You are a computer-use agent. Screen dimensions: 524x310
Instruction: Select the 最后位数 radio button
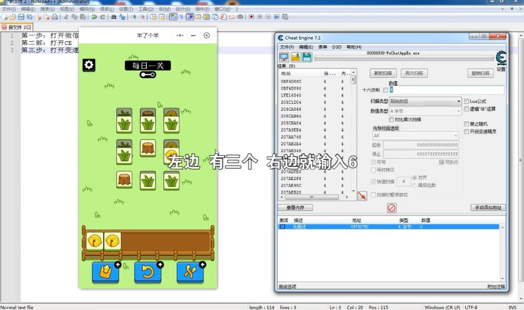pyautogui.click(x=414, y=185)
